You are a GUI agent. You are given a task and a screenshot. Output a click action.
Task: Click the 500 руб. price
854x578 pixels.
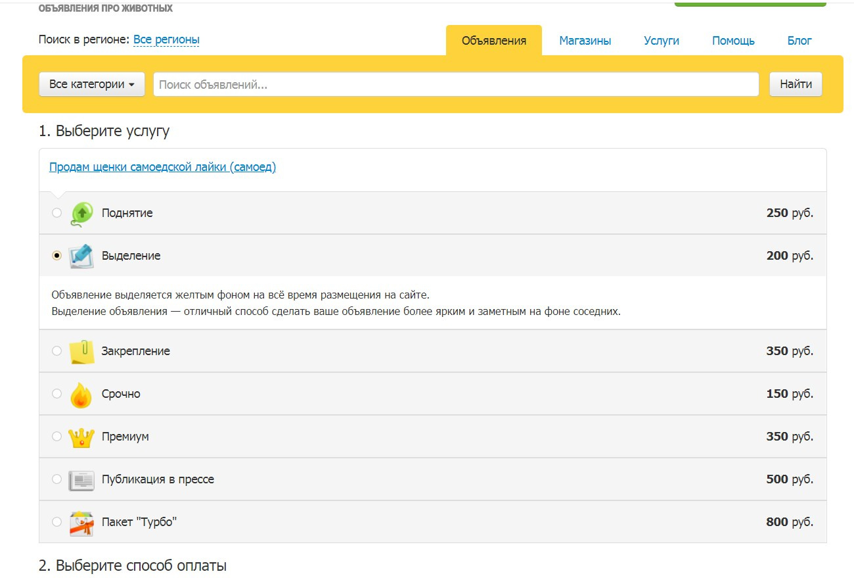tap(790, 479)
